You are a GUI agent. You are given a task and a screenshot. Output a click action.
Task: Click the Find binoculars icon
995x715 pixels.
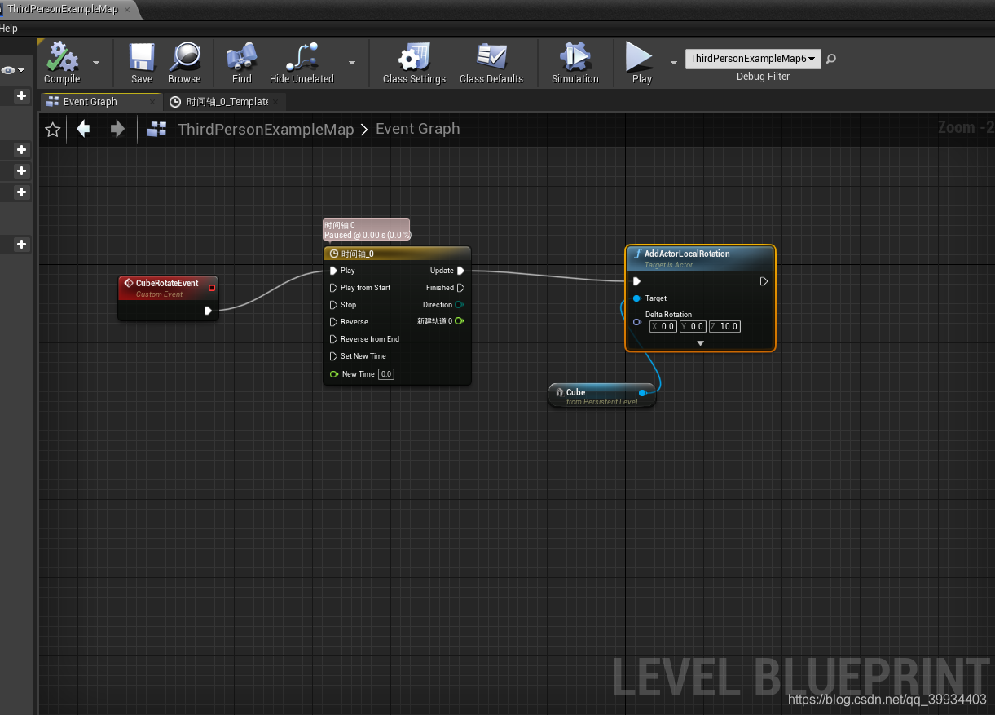point(241,57)
